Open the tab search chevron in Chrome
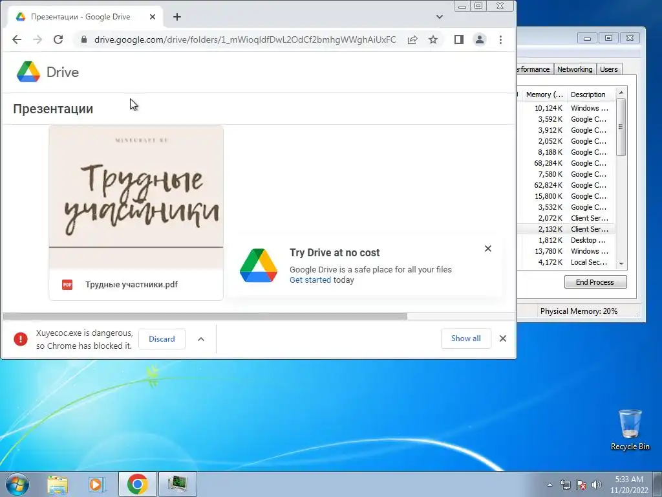The height and width of the screenshot is (497, 662). [x=440, y=17]
